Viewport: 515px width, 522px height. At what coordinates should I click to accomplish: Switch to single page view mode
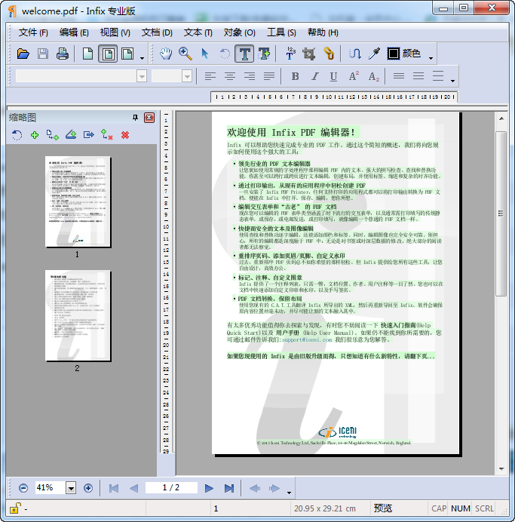point(87,54)
